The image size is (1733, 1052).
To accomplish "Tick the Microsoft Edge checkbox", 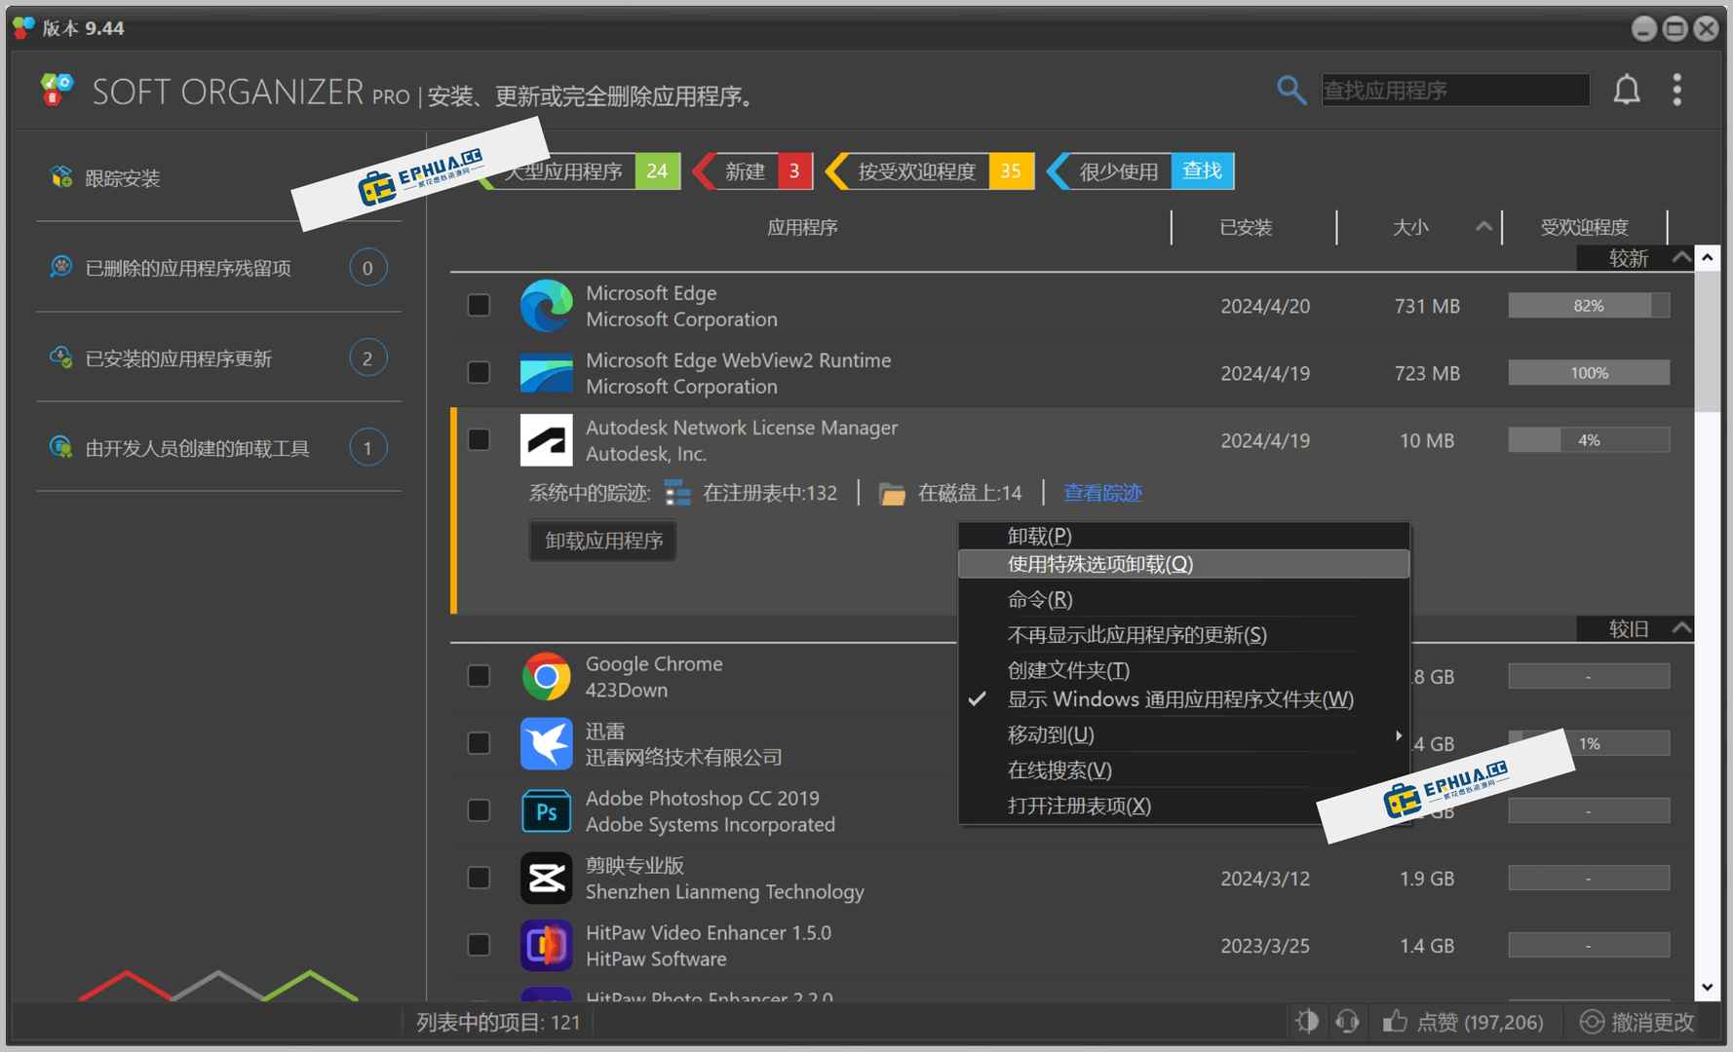I will (479, 305).
